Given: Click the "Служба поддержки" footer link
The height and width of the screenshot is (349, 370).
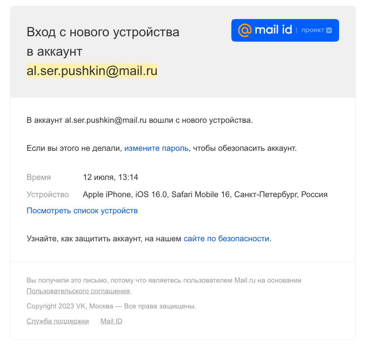Looking at the screenshot, I should coord(57,321).
